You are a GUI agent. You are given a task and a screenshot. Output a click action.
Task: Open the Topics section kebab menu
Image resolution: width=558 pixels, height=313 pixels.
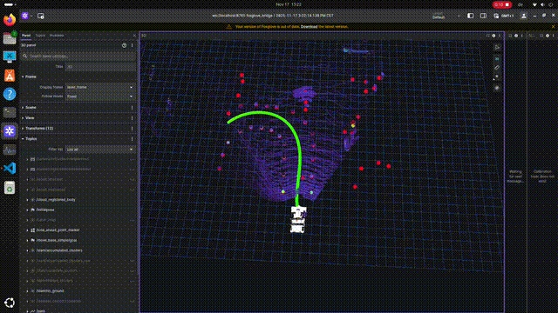click(132, 139)
